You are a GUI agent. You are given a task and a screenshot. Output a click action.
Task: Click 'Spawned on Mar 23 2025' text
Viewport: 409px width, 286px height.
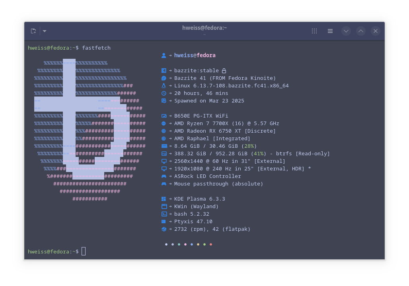click(x=209, y=101)
